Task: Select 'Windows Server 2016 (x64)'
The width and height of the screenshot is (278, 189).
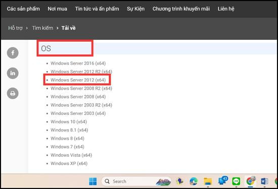Action: [78, 64]
